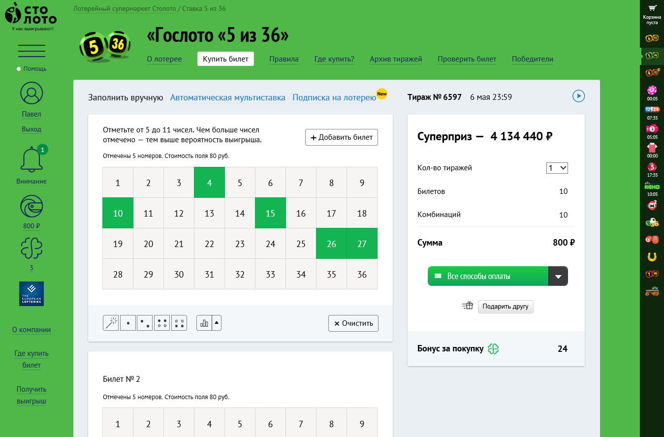664x437 pixels.
Task: Select the Купить билет tab
Action: pos(225,59)
